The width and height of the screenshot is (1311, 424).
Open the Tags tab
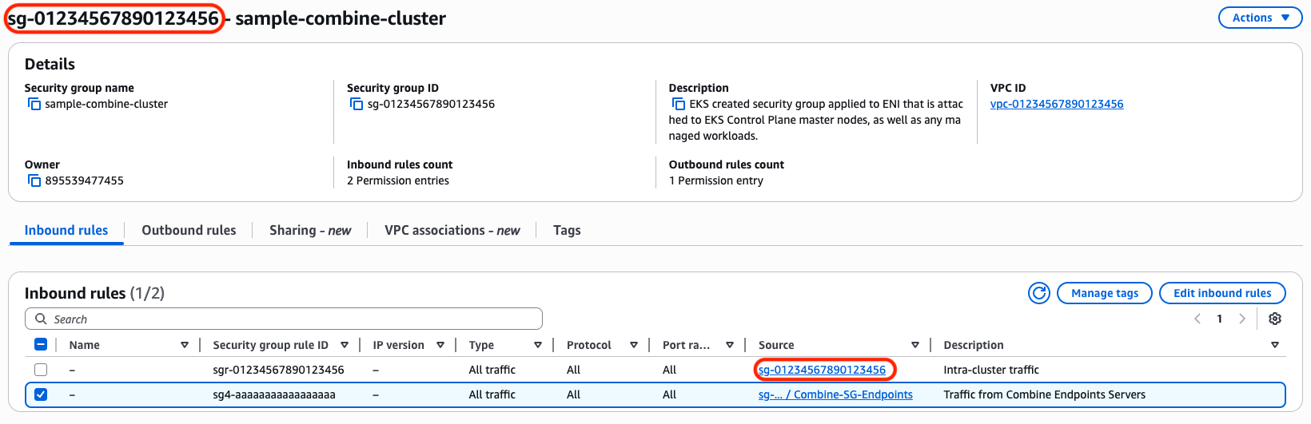[x=567, y=230]
